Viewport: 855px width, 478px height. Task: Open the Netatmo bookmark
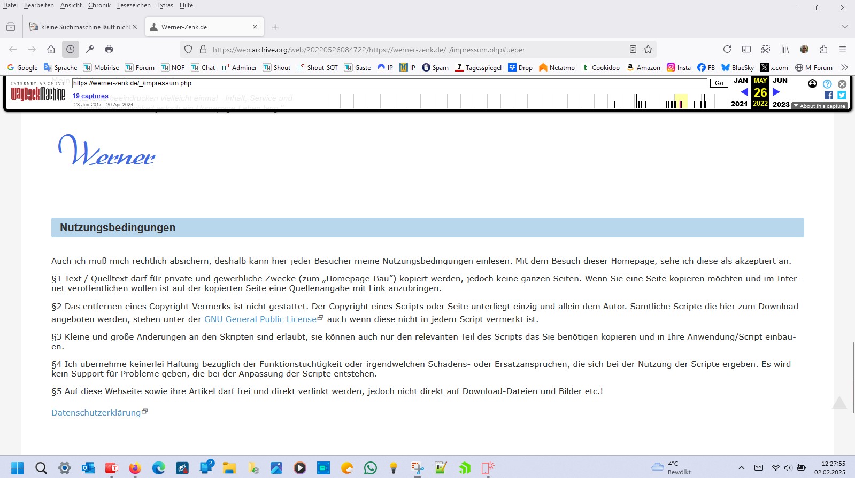coord(557,67)
